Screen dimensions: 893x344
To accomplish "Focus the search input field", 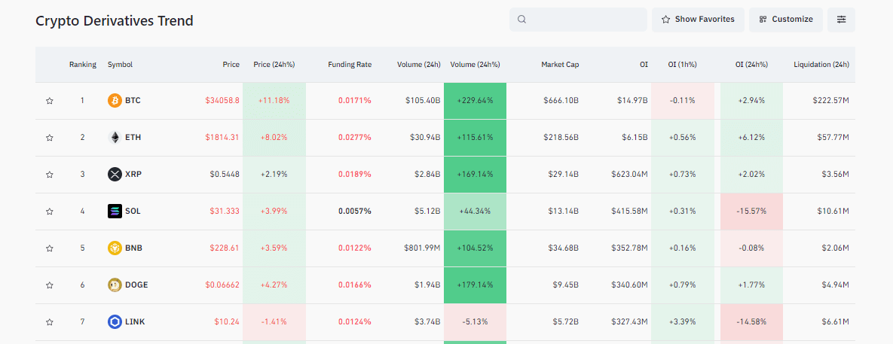I will [x=585, y=20].
